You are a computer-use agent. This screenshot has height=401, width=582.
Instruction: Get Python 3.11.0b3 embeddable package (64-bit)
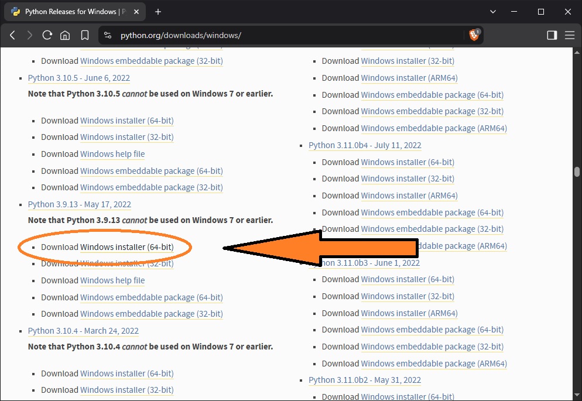pyautogui.click(x=432, y=330)
